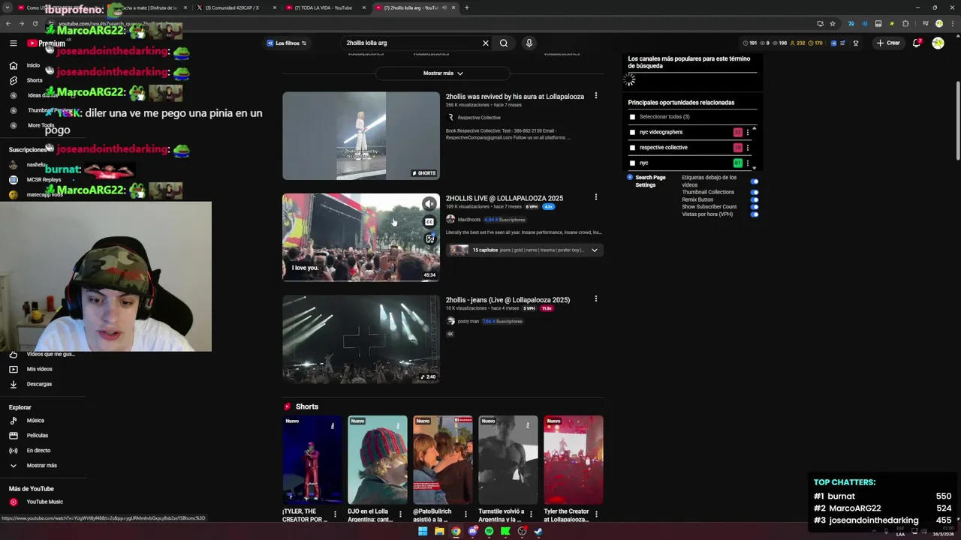
Task: Open 'Películas' in Explorar section
Action: click(x=37, y=436)
